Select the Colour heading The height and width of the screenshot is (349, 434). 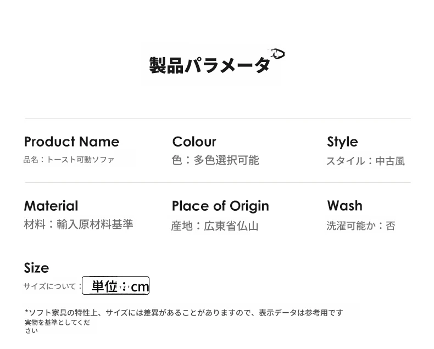194,142
